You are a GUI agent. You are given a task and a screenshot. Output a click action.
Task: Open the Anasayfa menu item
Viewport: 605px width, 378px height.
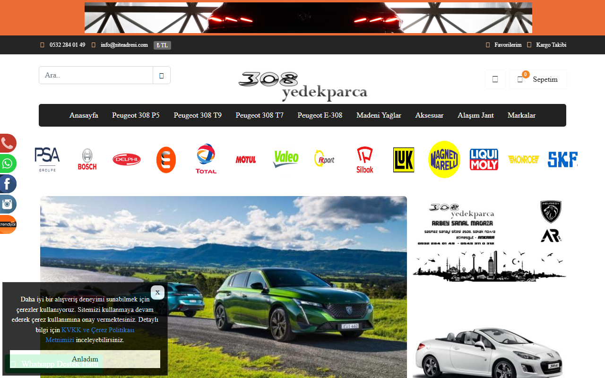pyautogui.click(x=84, y=115)
